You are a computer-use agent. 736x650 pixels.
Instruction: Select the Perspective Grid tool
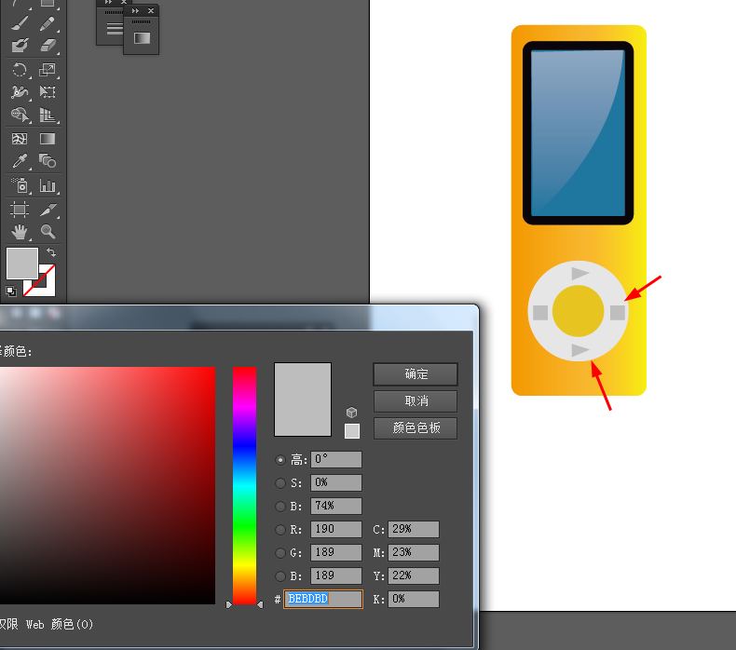(x=48, y=115)
